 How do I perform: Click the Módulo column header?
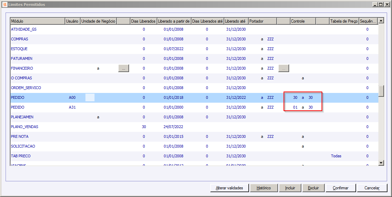(38, 21)
